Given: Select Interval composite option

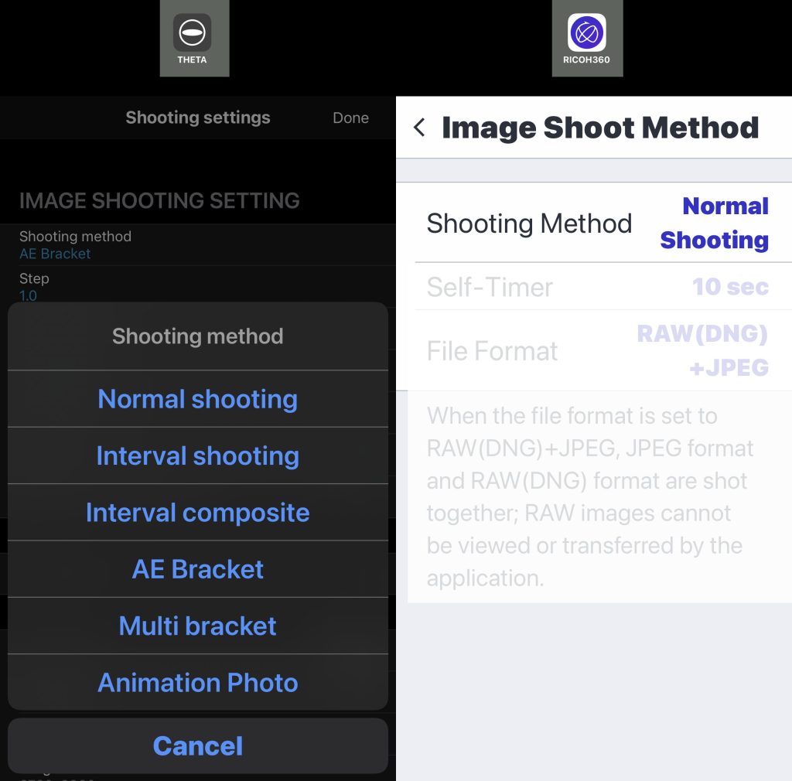Looking at the screenshot, I should tap(197, 513).
